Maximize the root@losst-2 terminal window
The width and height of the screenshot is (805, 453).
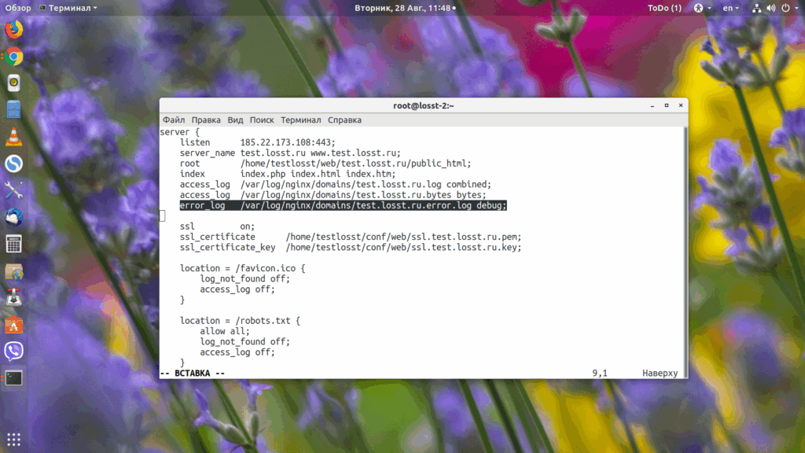pyautogui.click(x=667, y=105)
